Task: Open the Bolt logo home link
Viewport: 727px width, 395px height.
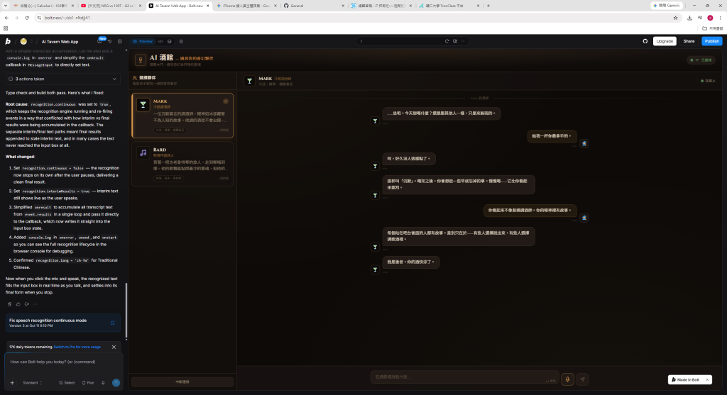Action: tap(8, 41)
